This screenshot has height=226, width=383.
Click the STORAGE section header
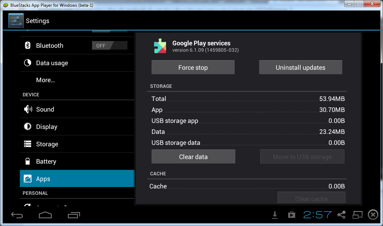(161, 86)
